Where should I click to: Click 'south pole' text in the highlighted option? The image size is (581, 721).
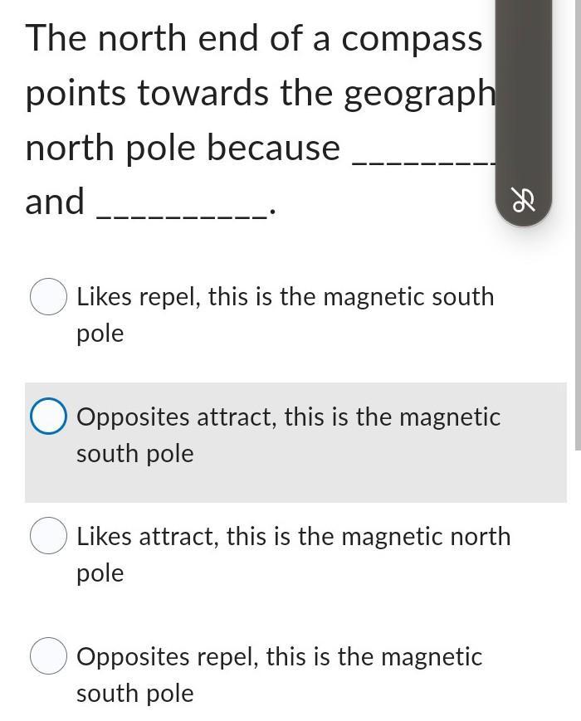pyautogui.click(x=134, y=454)
